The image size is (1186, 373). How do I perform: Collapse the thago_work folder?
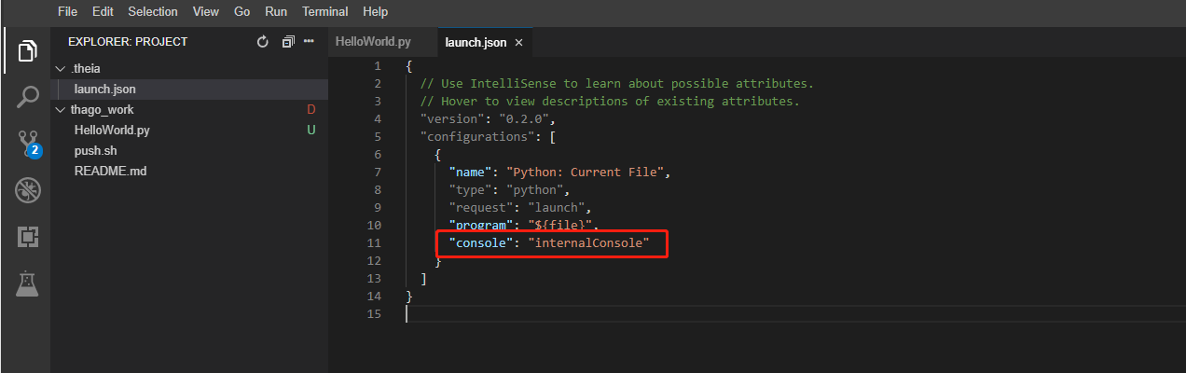[x=61, y=110]
